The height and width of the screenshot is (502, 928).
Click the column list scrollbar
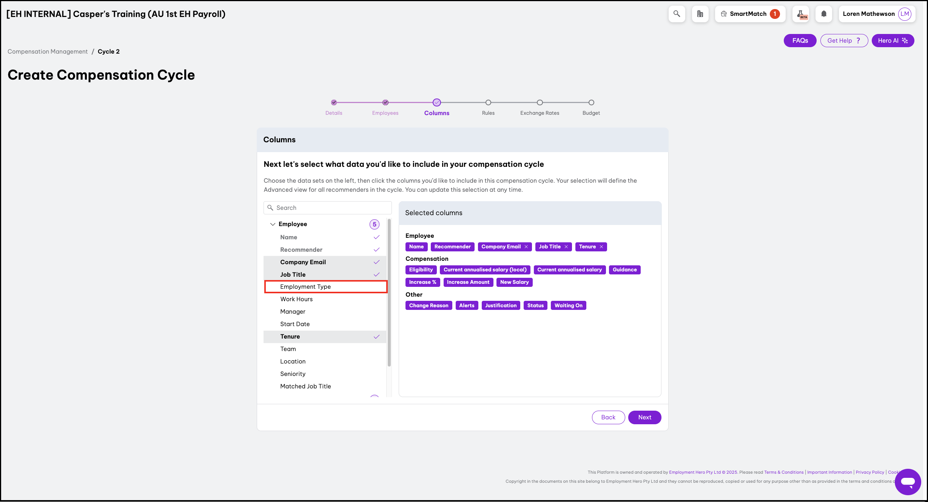coord(389,293)
